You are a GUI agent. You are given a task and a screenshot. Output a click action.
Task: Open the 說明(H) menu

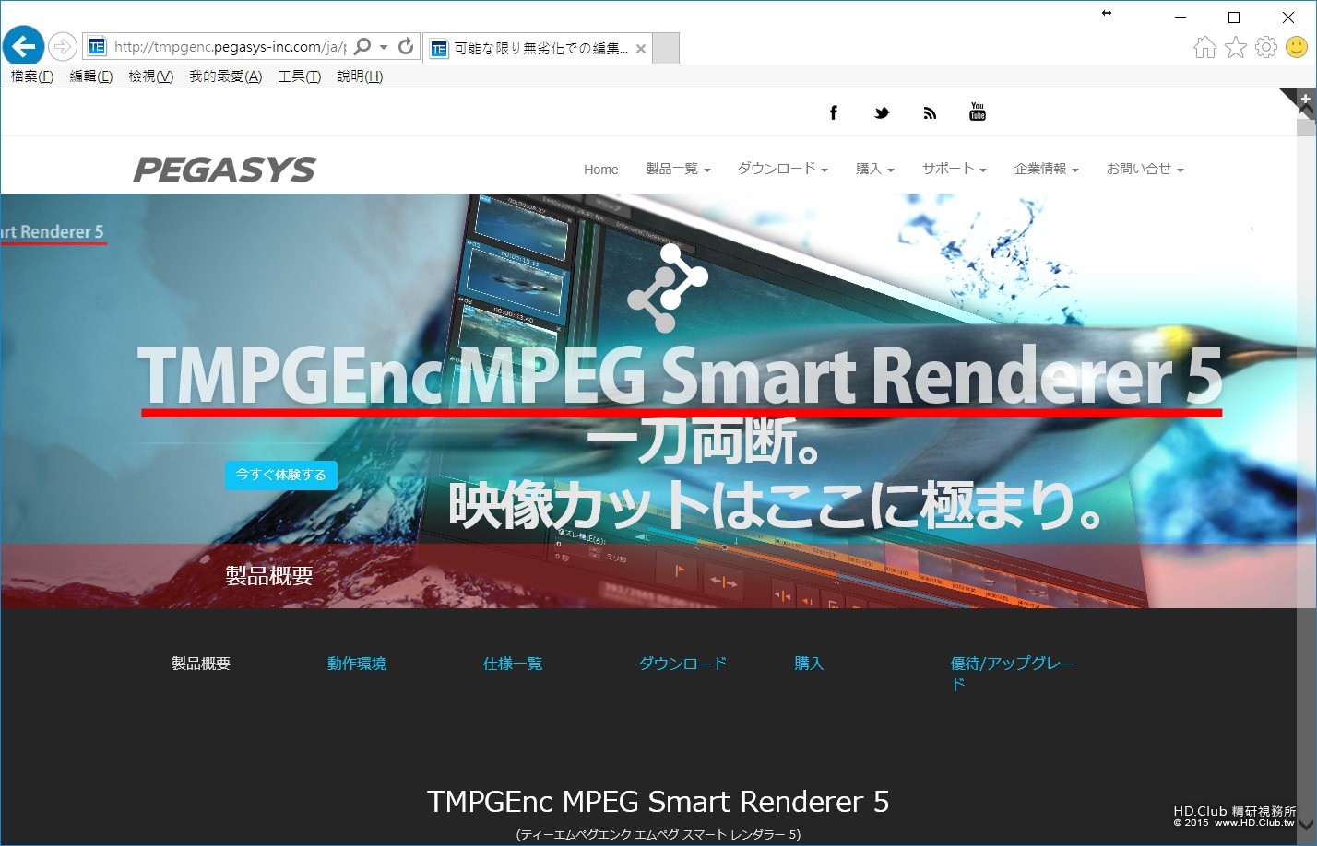[x=360, y=76]
